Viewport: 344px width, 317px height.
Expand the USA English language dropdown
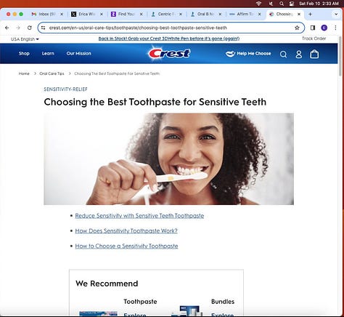point(25,39)
